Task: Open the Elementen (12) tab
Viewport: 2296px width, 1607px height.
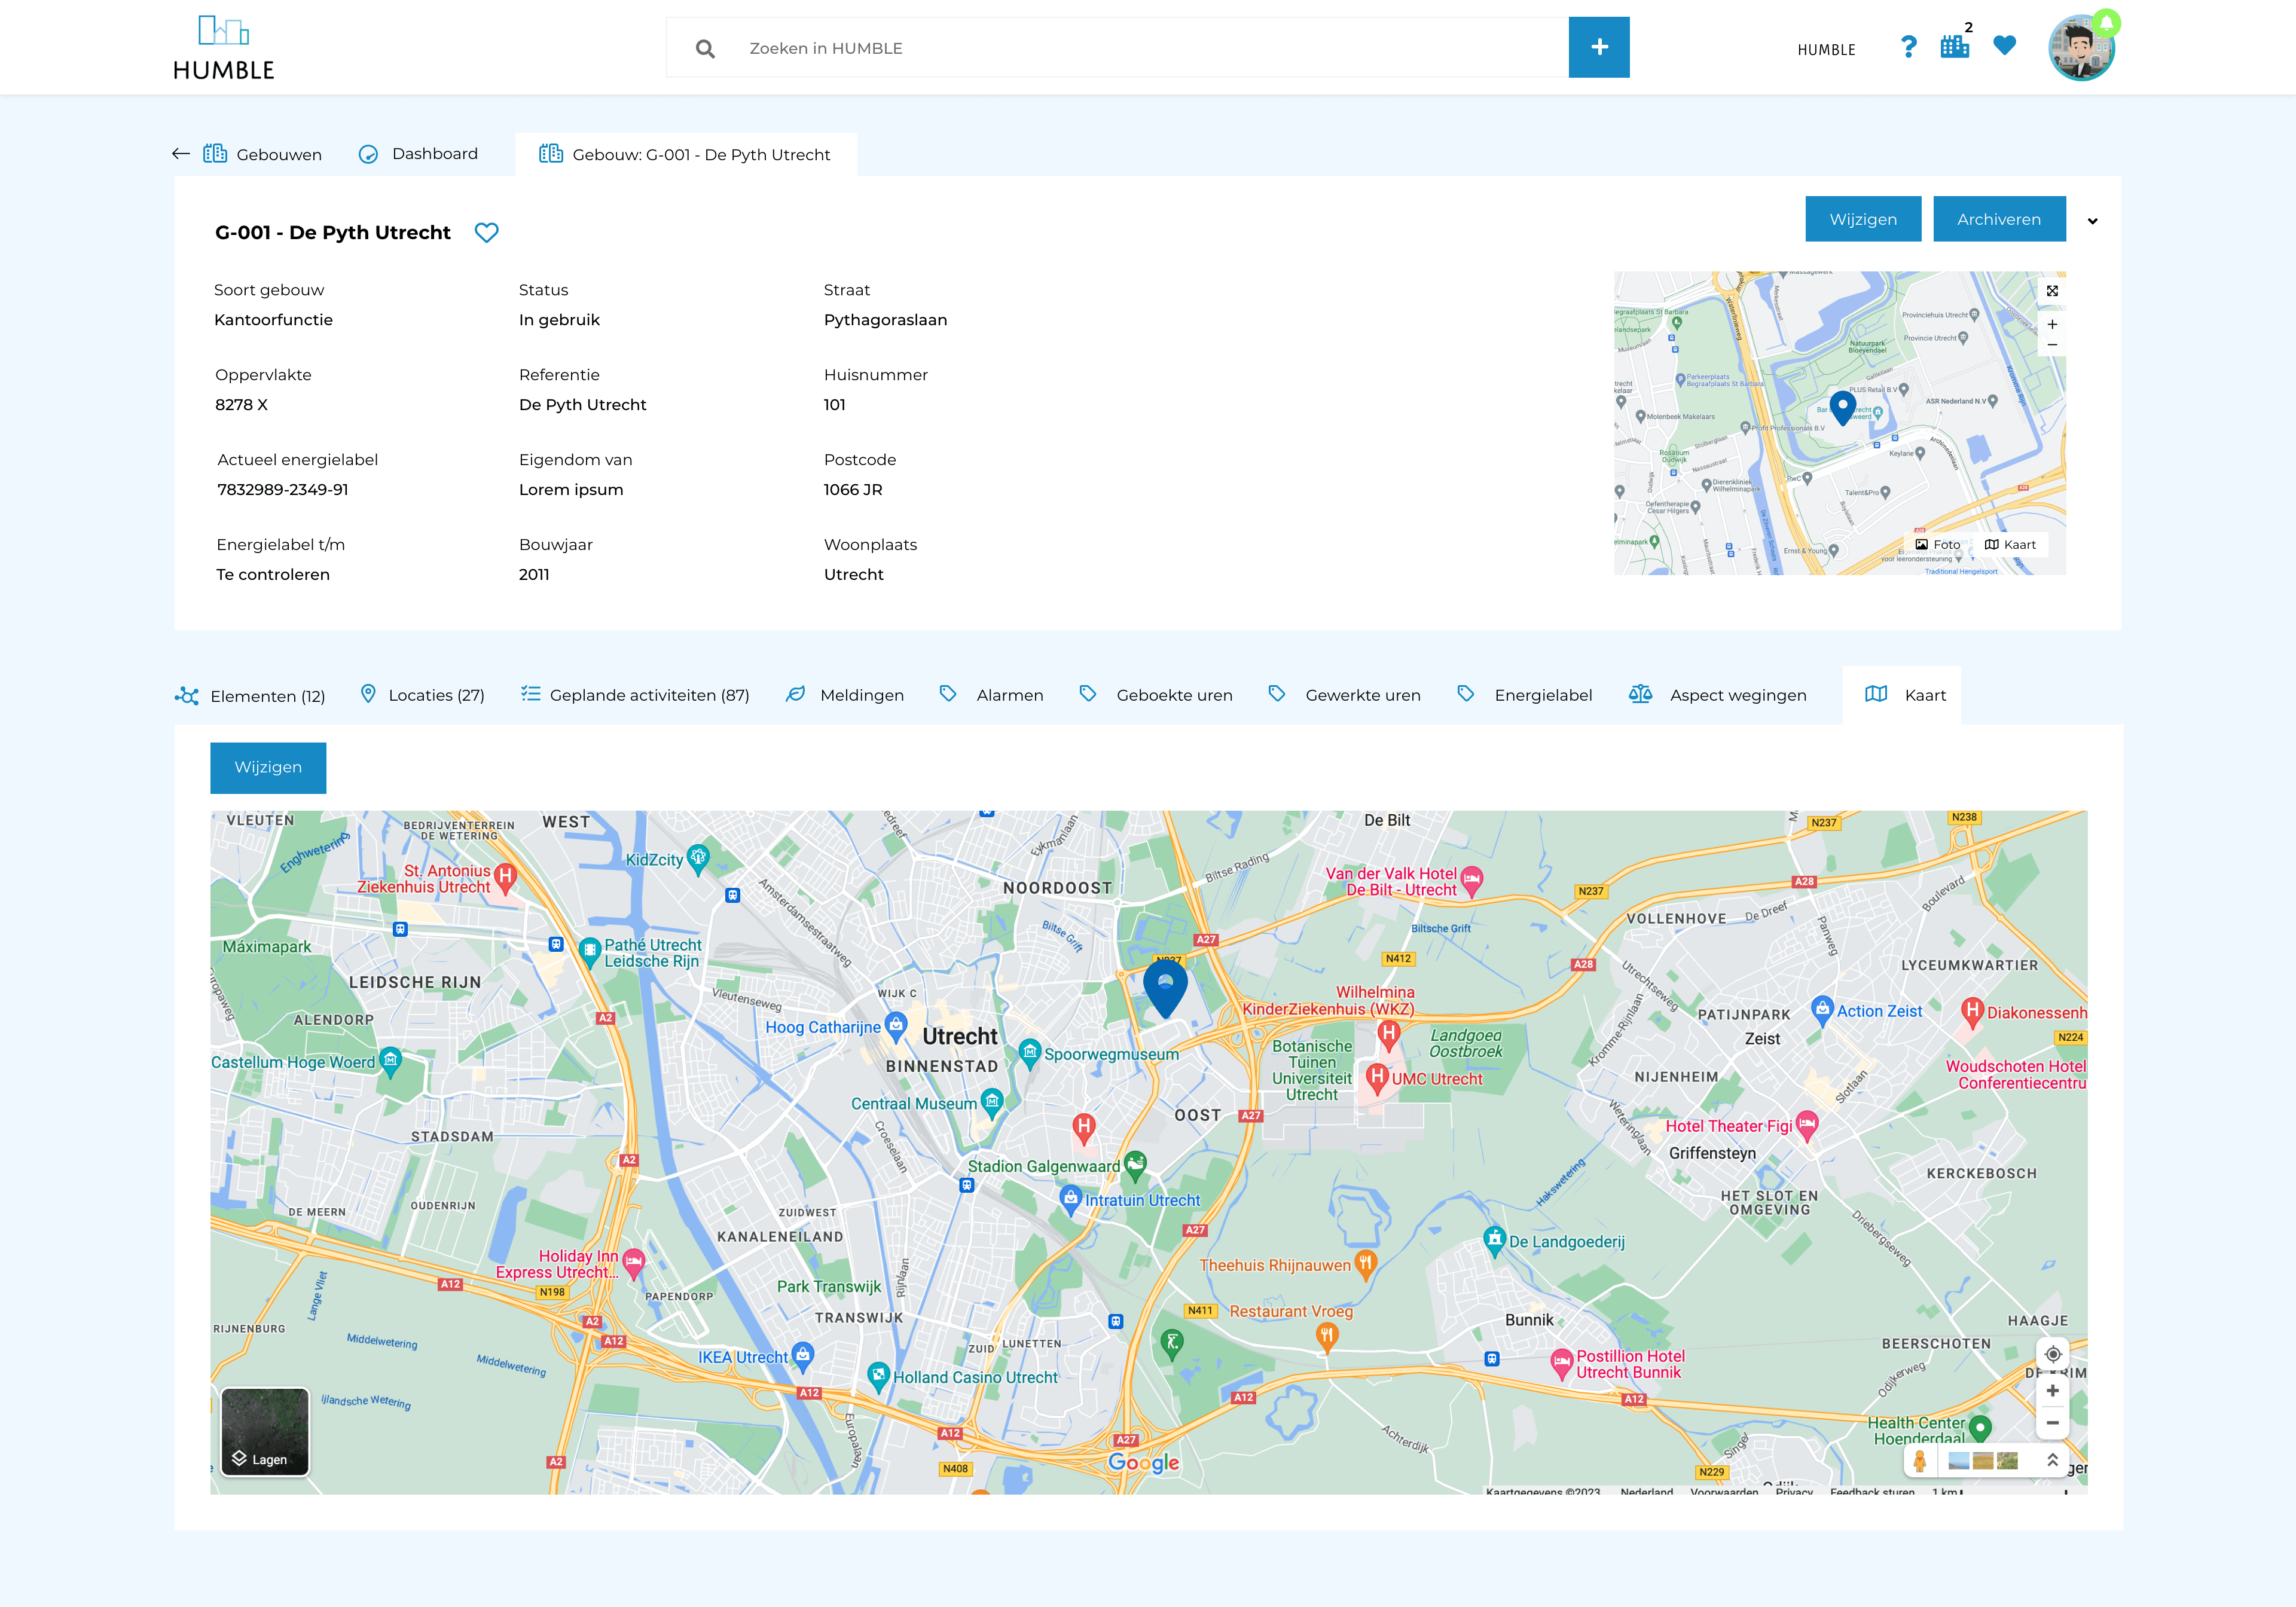Action: (x=250, y=695)
